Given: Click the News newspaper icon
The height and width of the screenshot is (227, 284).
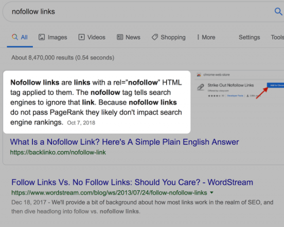Looking at the screenshot, I should click(120, 37).
